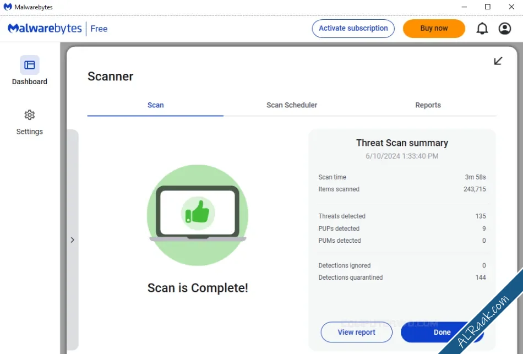Screen dimensions: 523x354
Task: Click the 'Scan time' label
Action: tap(332, 177)
